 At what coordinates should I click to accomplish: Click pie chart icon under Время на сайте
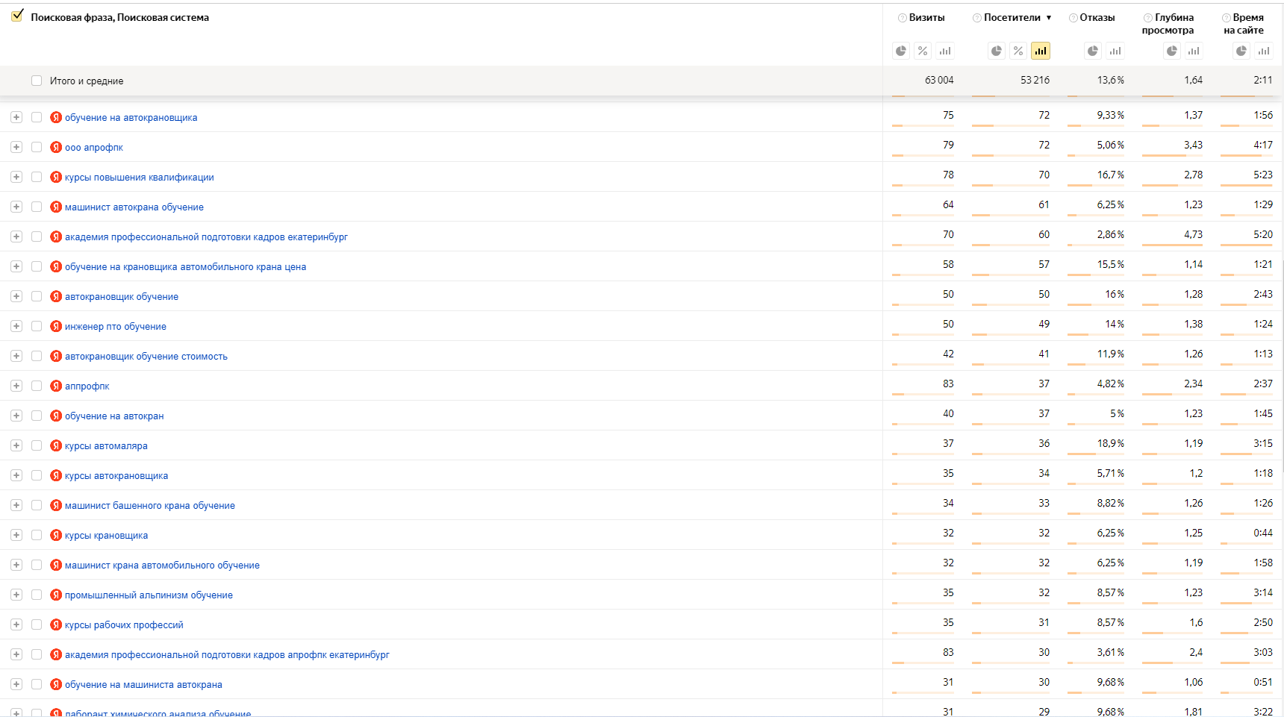[1241, 51]
